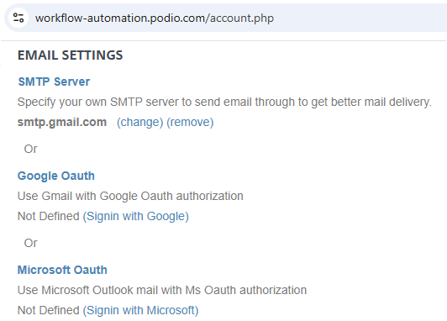Change the smtp.gmail.com server
This screenshot has height=321, width=447.
click(140, 123)
